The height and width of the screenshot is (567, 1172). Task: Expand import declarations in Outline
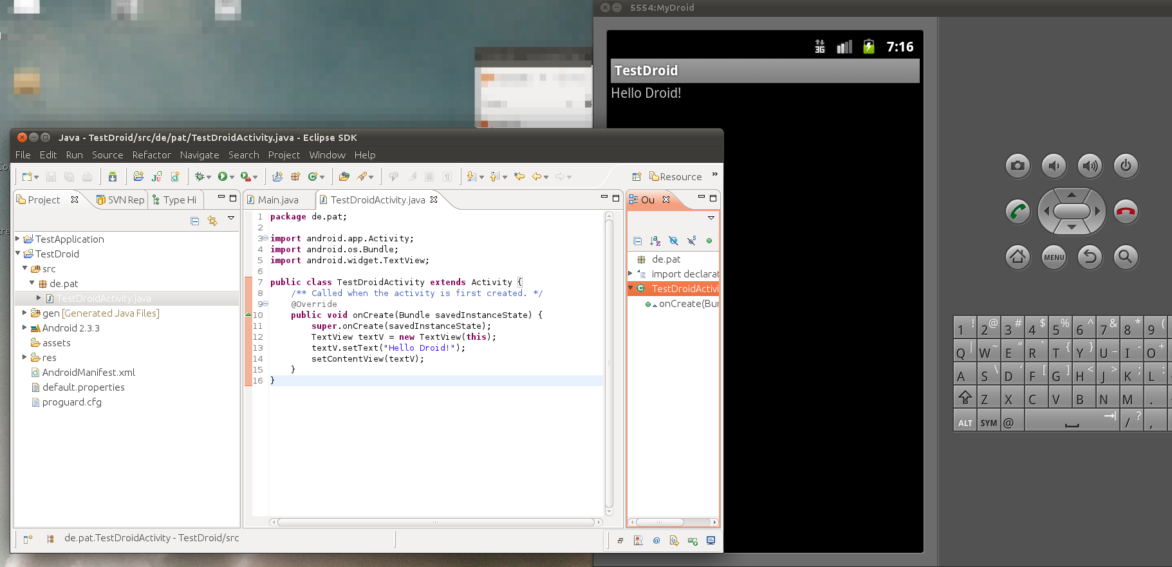click(x=631, y=274)
